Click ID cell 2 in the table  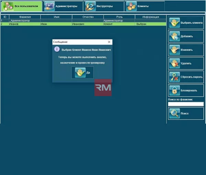tap(5, 24)
